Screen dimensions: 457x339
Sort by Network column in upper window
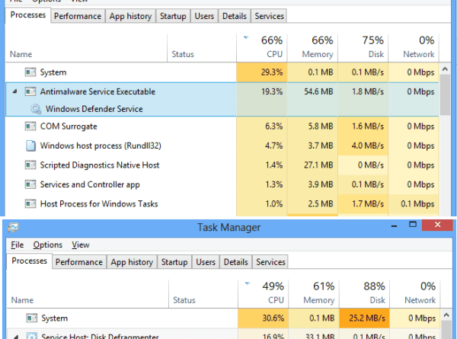(414, 47)
